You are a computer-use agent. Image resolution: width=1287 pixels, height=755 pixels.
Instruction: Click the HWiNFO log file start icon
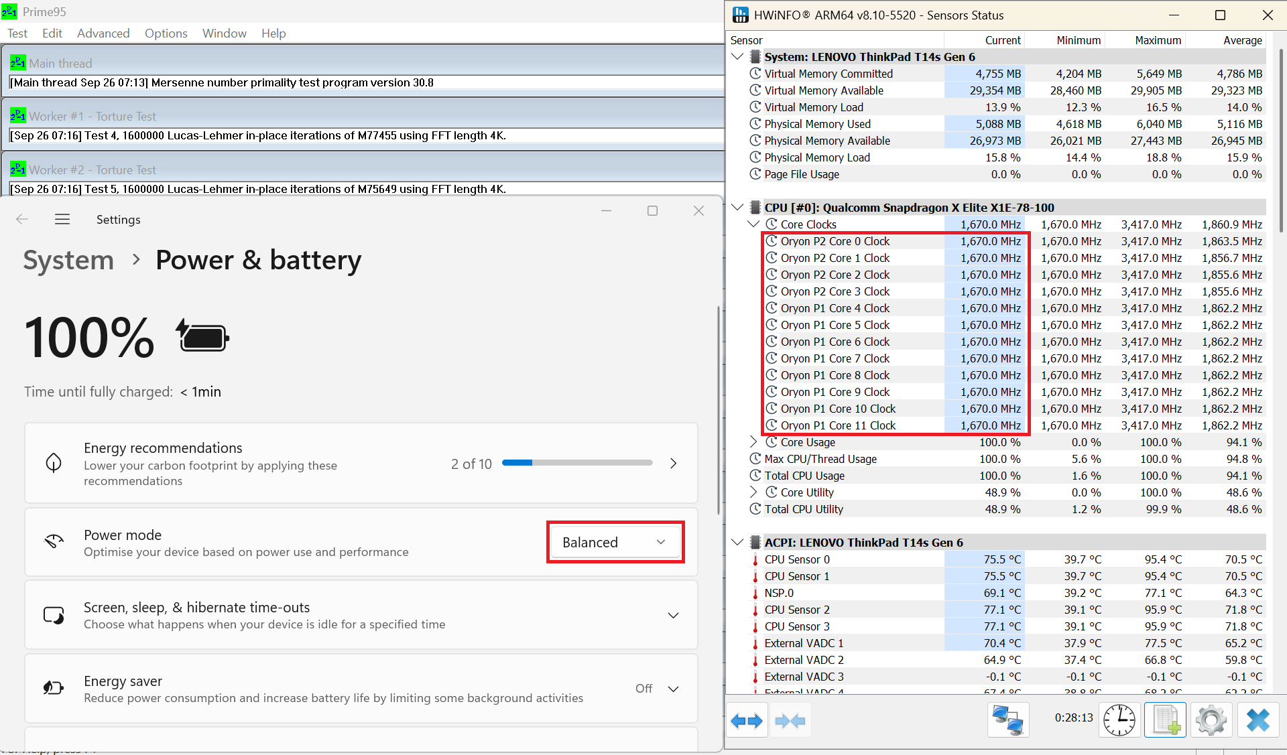(1166, 721)
